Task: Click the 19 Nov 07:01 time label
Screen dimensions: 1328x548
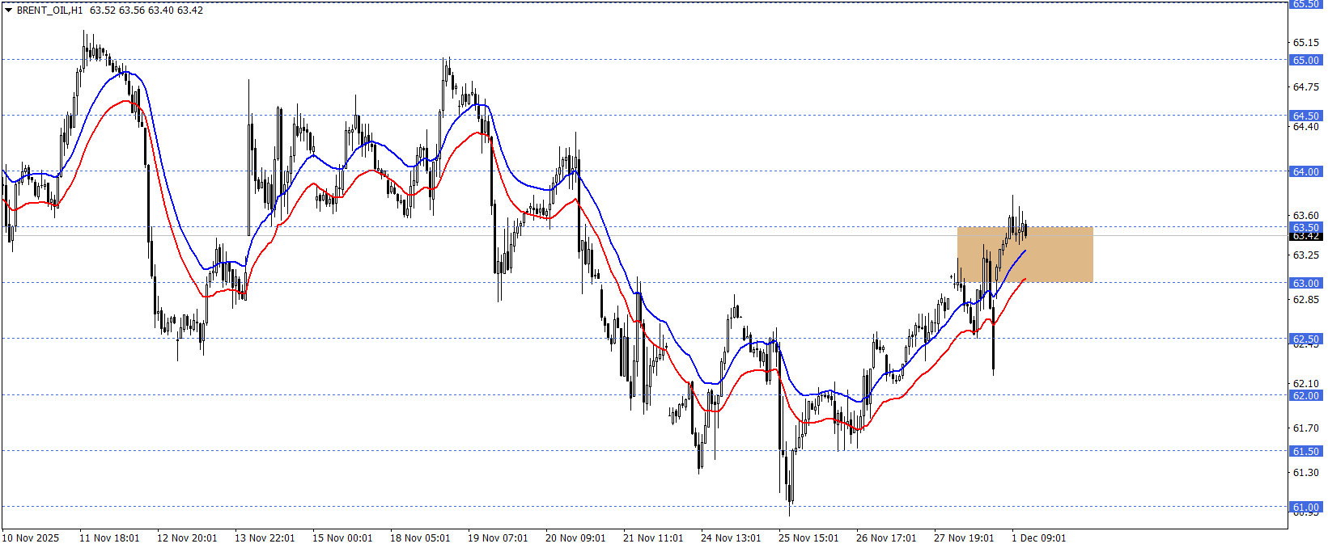Action: 498,537
